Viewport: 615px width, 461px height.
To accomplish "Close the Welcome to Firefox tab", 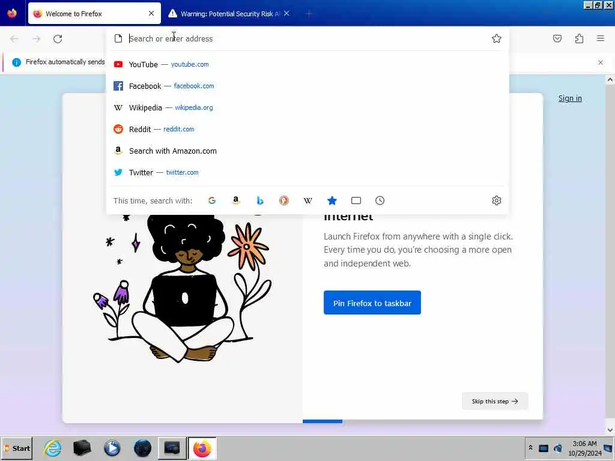I will [x=151, y=14].
